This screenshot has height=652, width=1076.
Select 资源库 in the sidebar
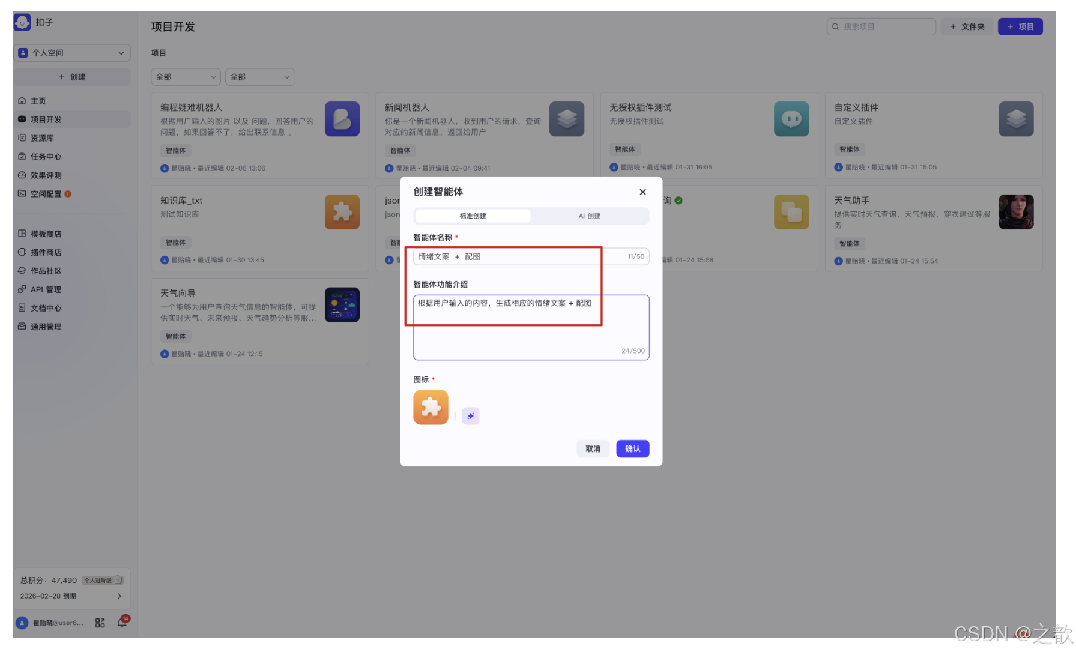coord(43,137)
